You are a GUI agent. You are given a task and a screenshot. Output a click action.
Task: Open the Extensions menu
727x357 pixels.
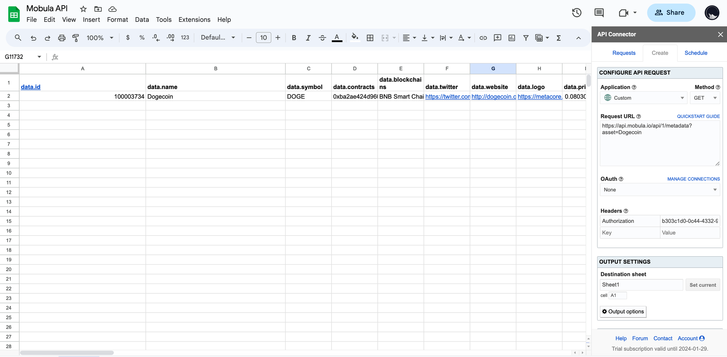pos(194,20)
